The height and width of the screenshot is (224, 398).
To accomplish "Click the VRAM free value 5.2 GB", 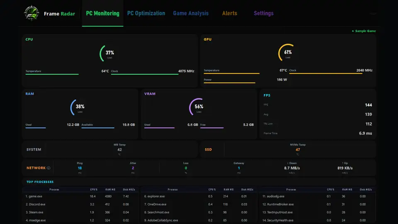I will click(248, 125).
